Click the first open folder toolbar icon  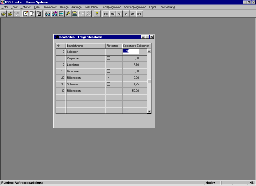[3, 14]
